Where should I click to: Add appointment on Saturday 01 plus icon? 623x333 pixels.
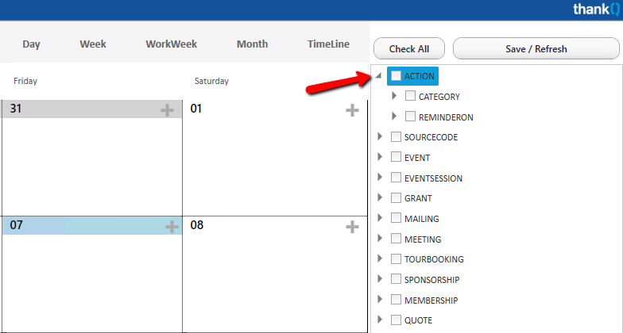click(x=353, y=109)
